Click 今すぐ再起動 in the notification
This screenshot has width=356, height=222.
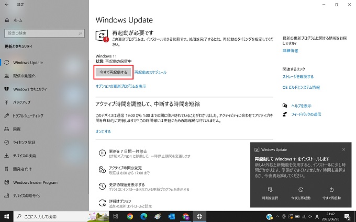coord(331,193)
